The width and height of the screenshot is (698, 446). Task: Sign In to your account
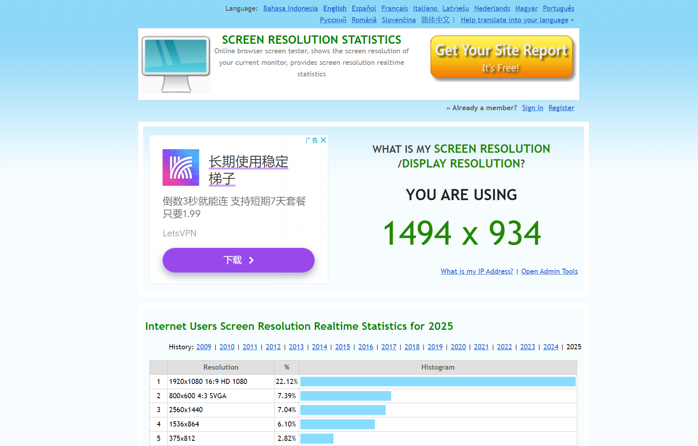532,107
